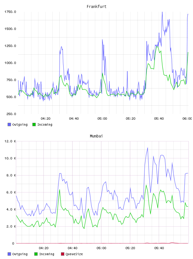The width and height of the screenshot is (193, 259).
Task: Click the 04:20 time label on Frankfurt chart
Action: click(45, 119)
